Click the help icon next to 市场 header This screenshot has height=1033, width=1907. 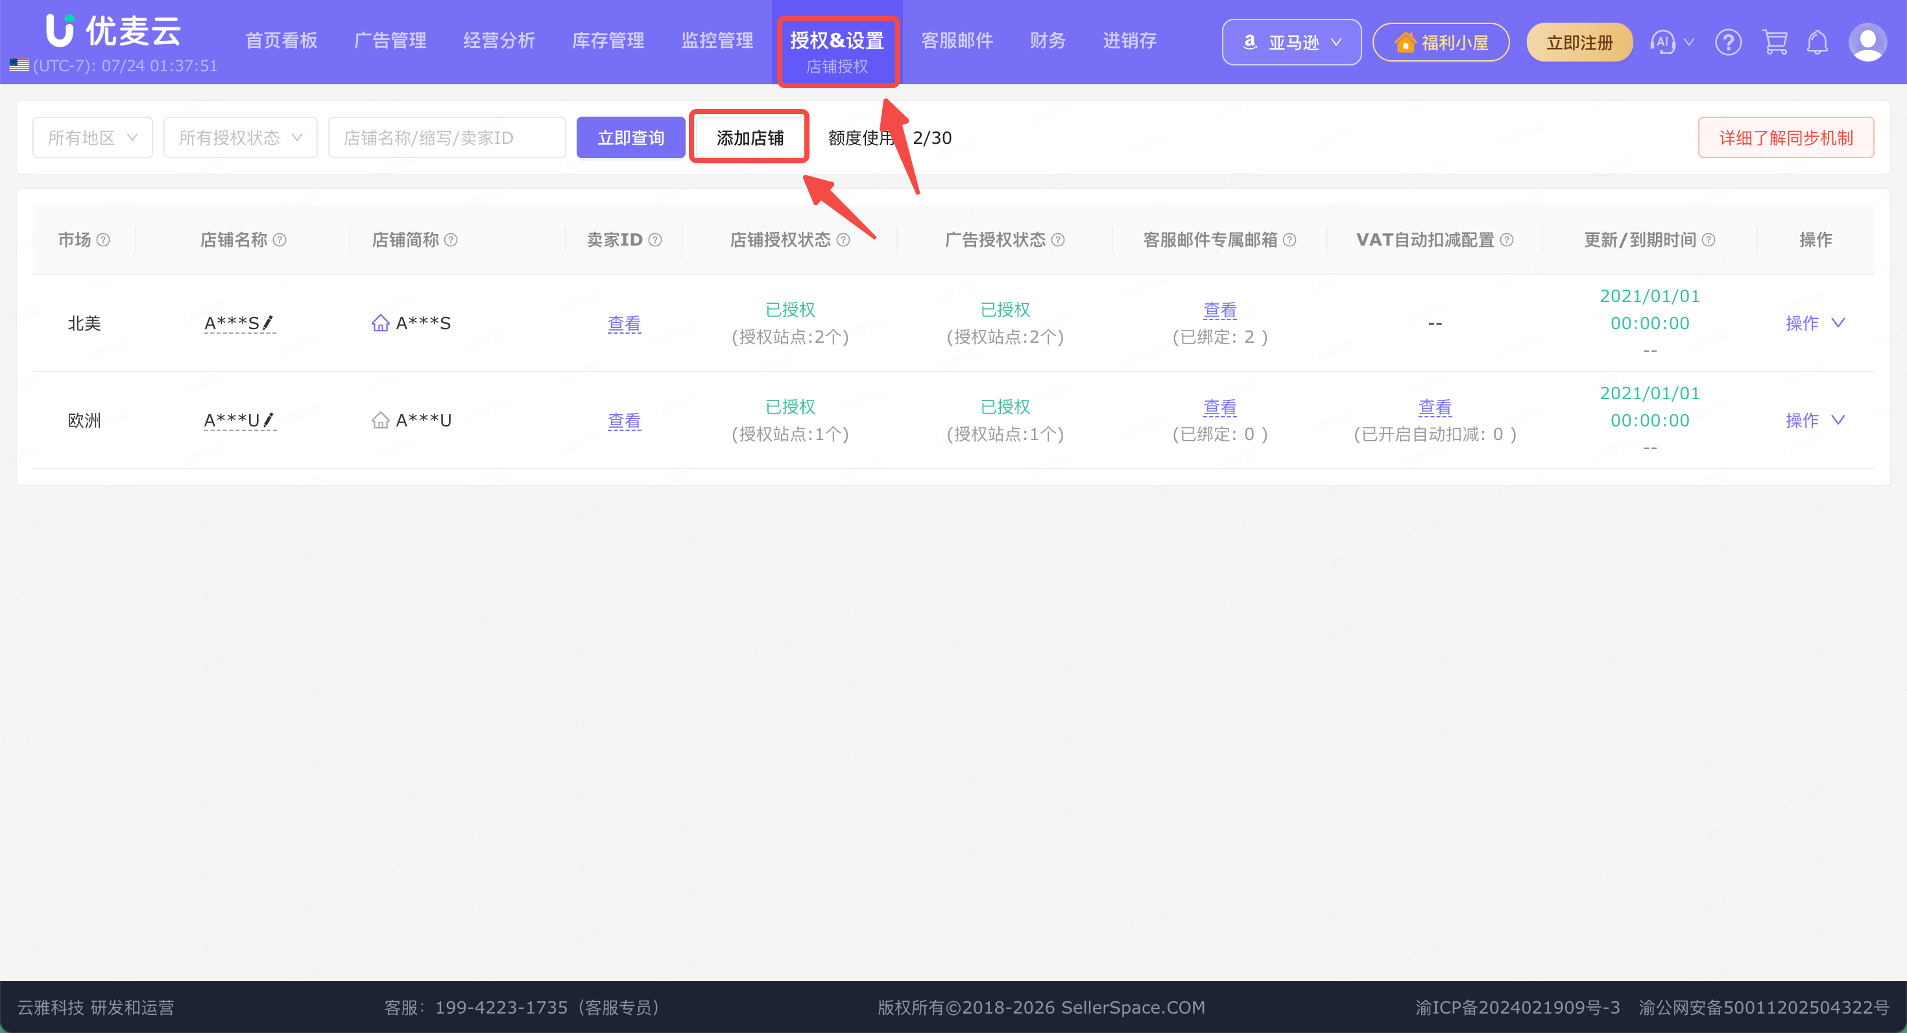pos(104,240)
